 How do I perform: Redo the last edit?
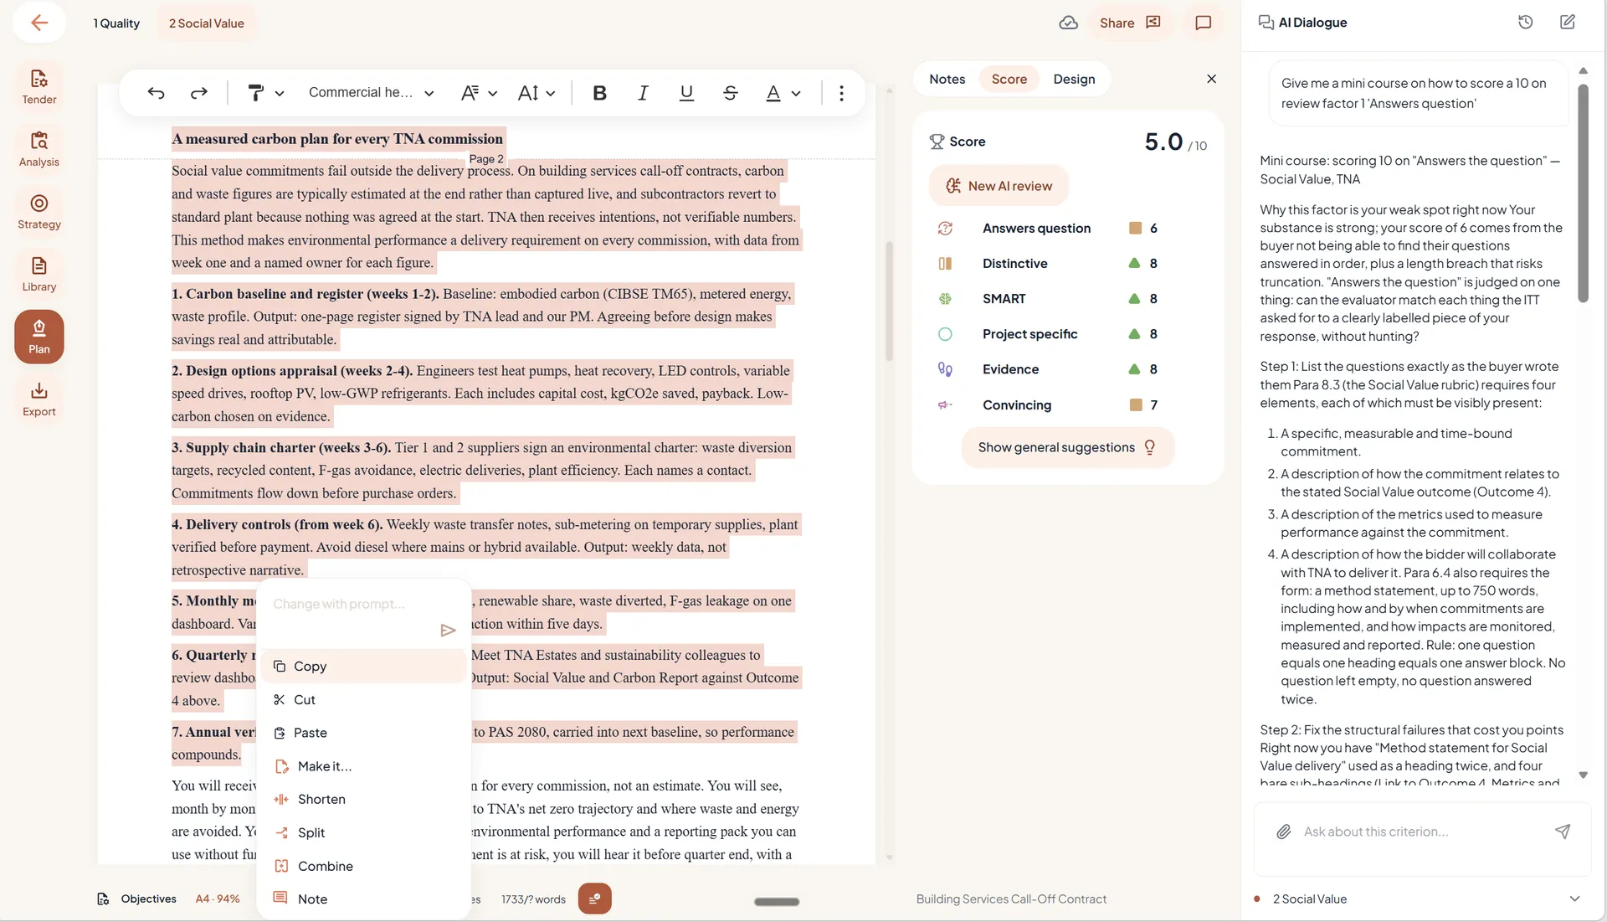tap(198, 93)
